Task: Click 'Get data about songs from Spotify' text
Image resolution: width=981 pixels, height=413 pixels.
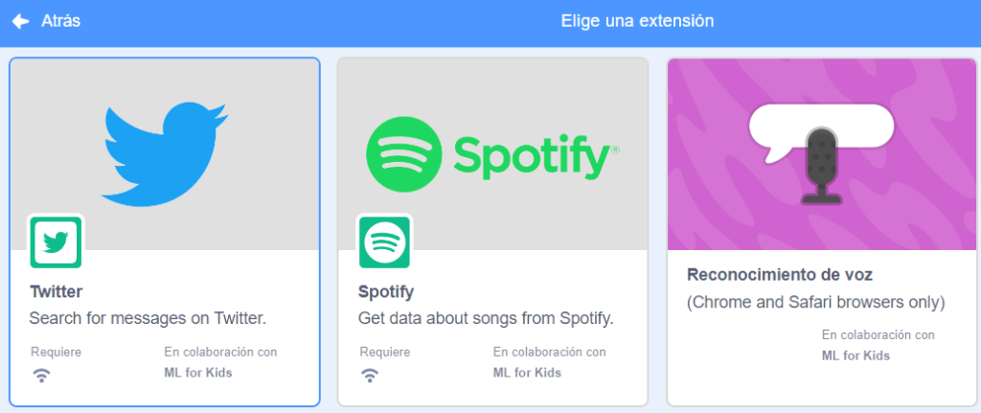Action: click(485, 317)
